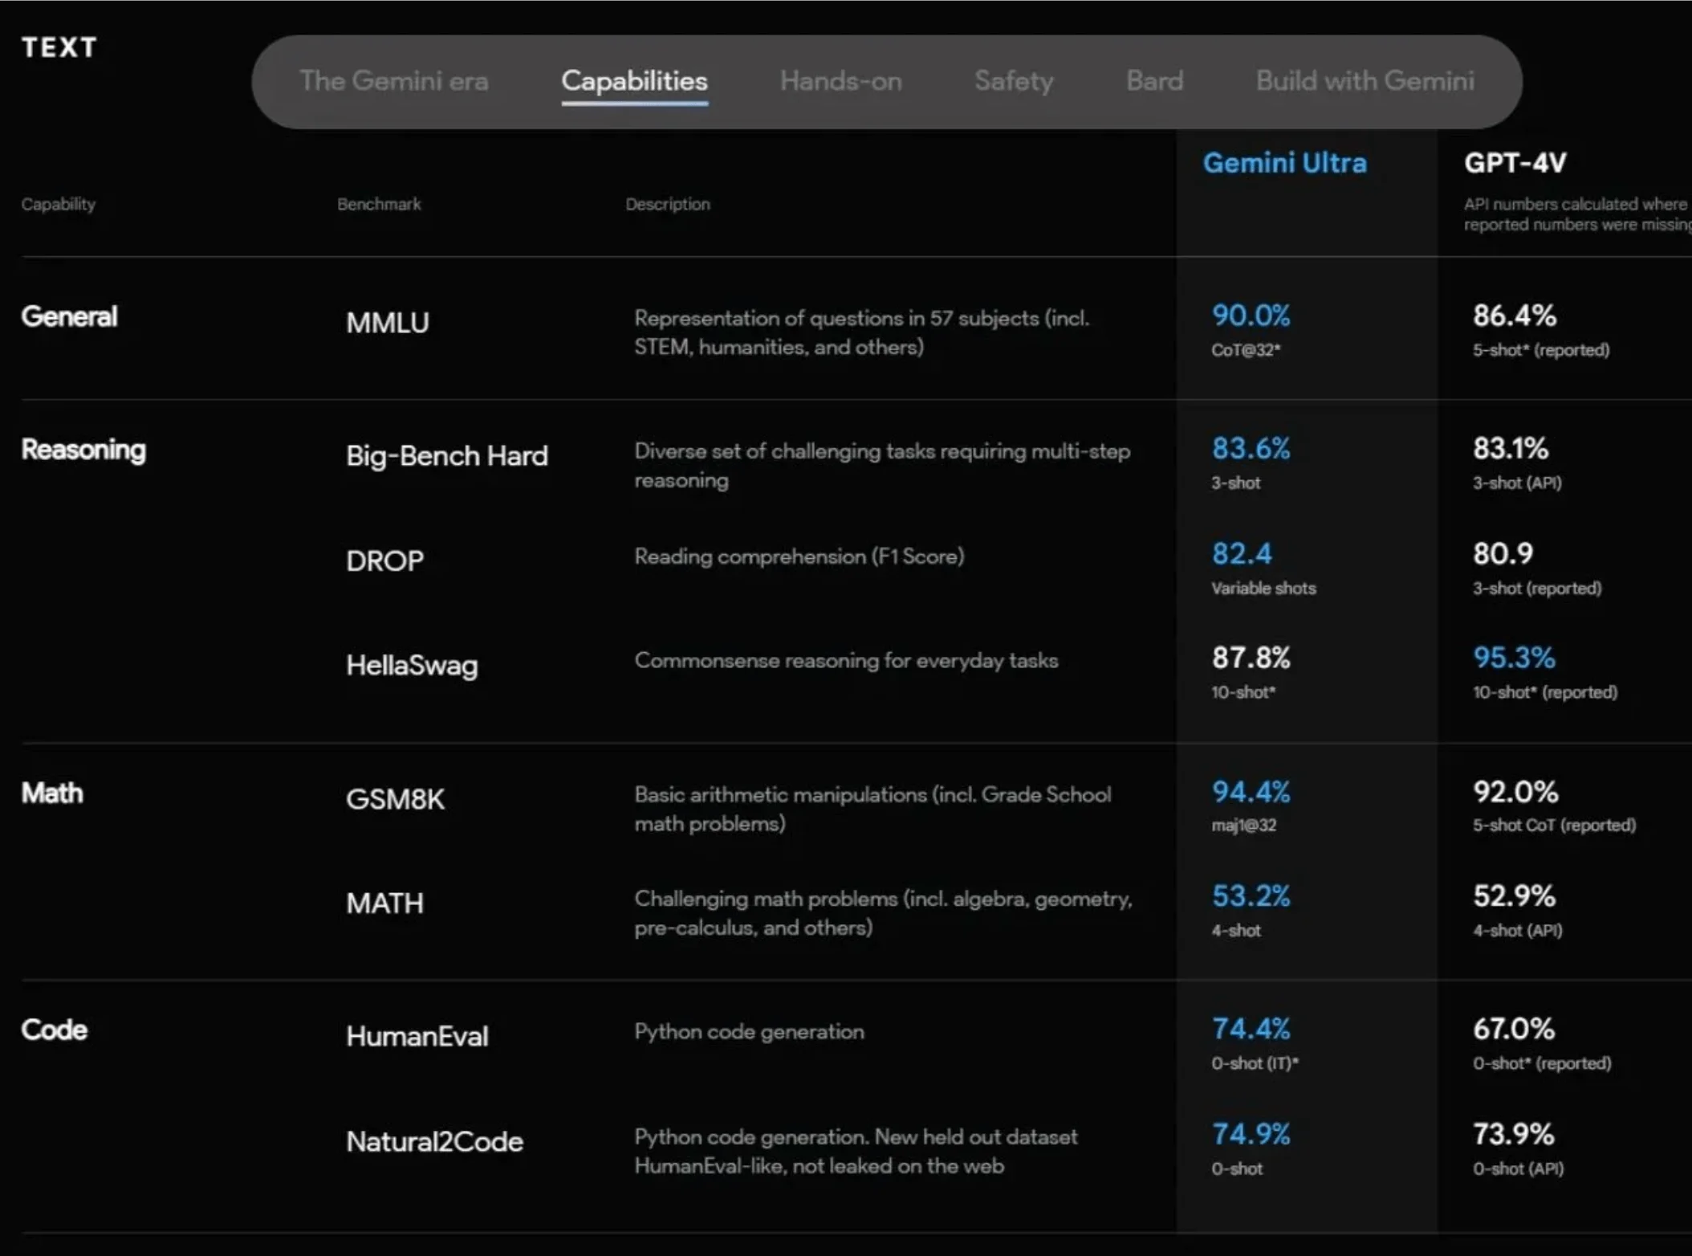Click Gemini Ultra's 90.0% MMLU score
Image resolution: width=1692 pixels, height=1256 pixels.
click(x=1250, y=316)
